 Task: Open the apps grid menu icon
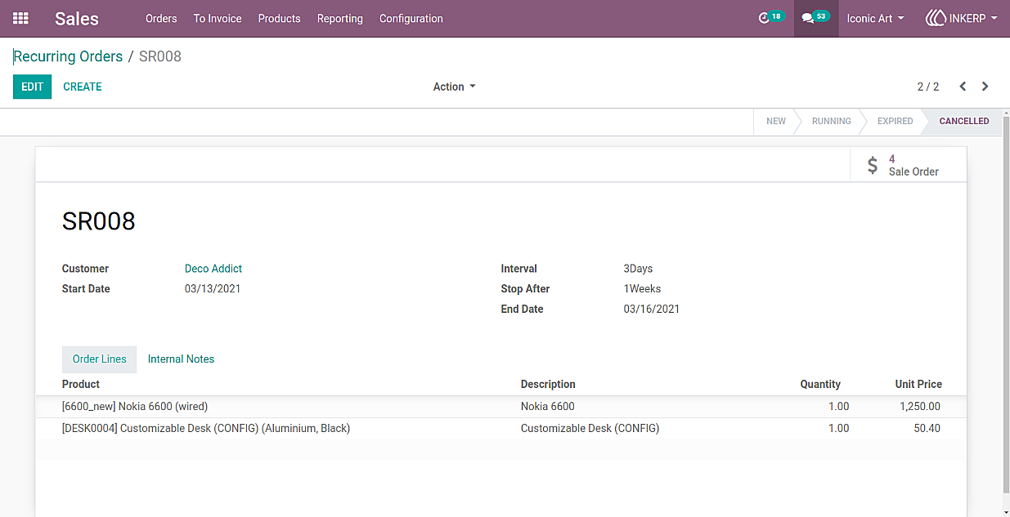pyautogui.click(x=20, y=18)
